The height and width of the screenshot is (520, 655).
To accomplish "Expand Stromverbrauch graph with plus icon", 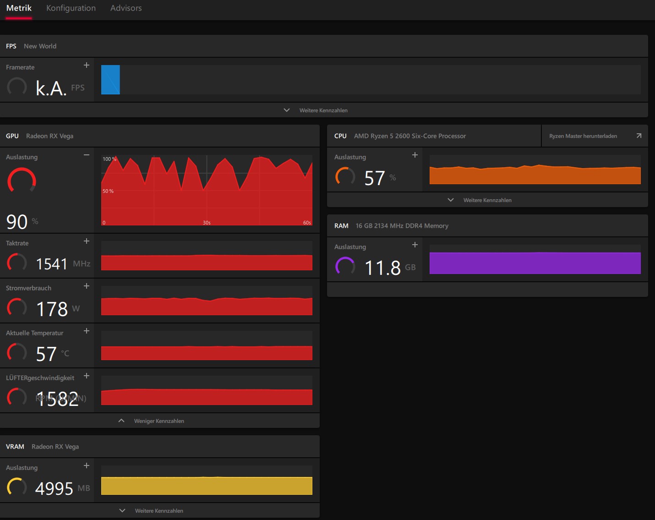I will pos(87,286).
